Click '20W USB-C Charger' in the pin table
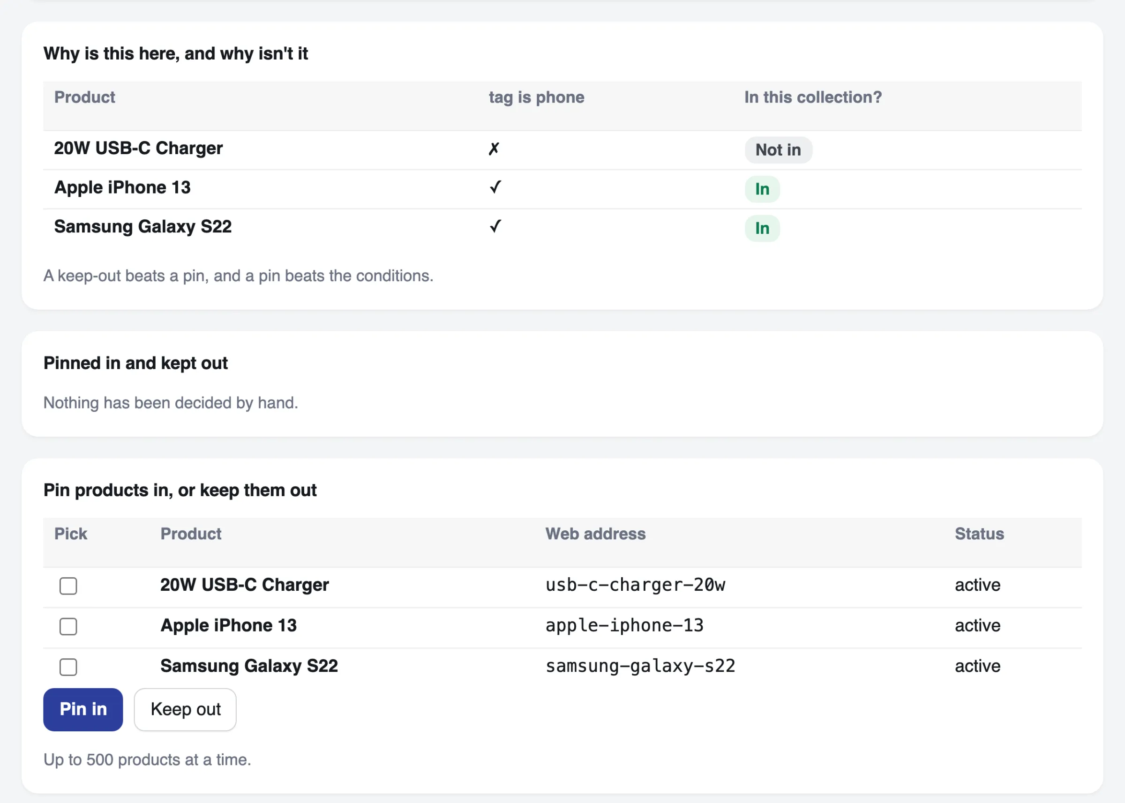The image size is (1125, 803). [244, 585]
